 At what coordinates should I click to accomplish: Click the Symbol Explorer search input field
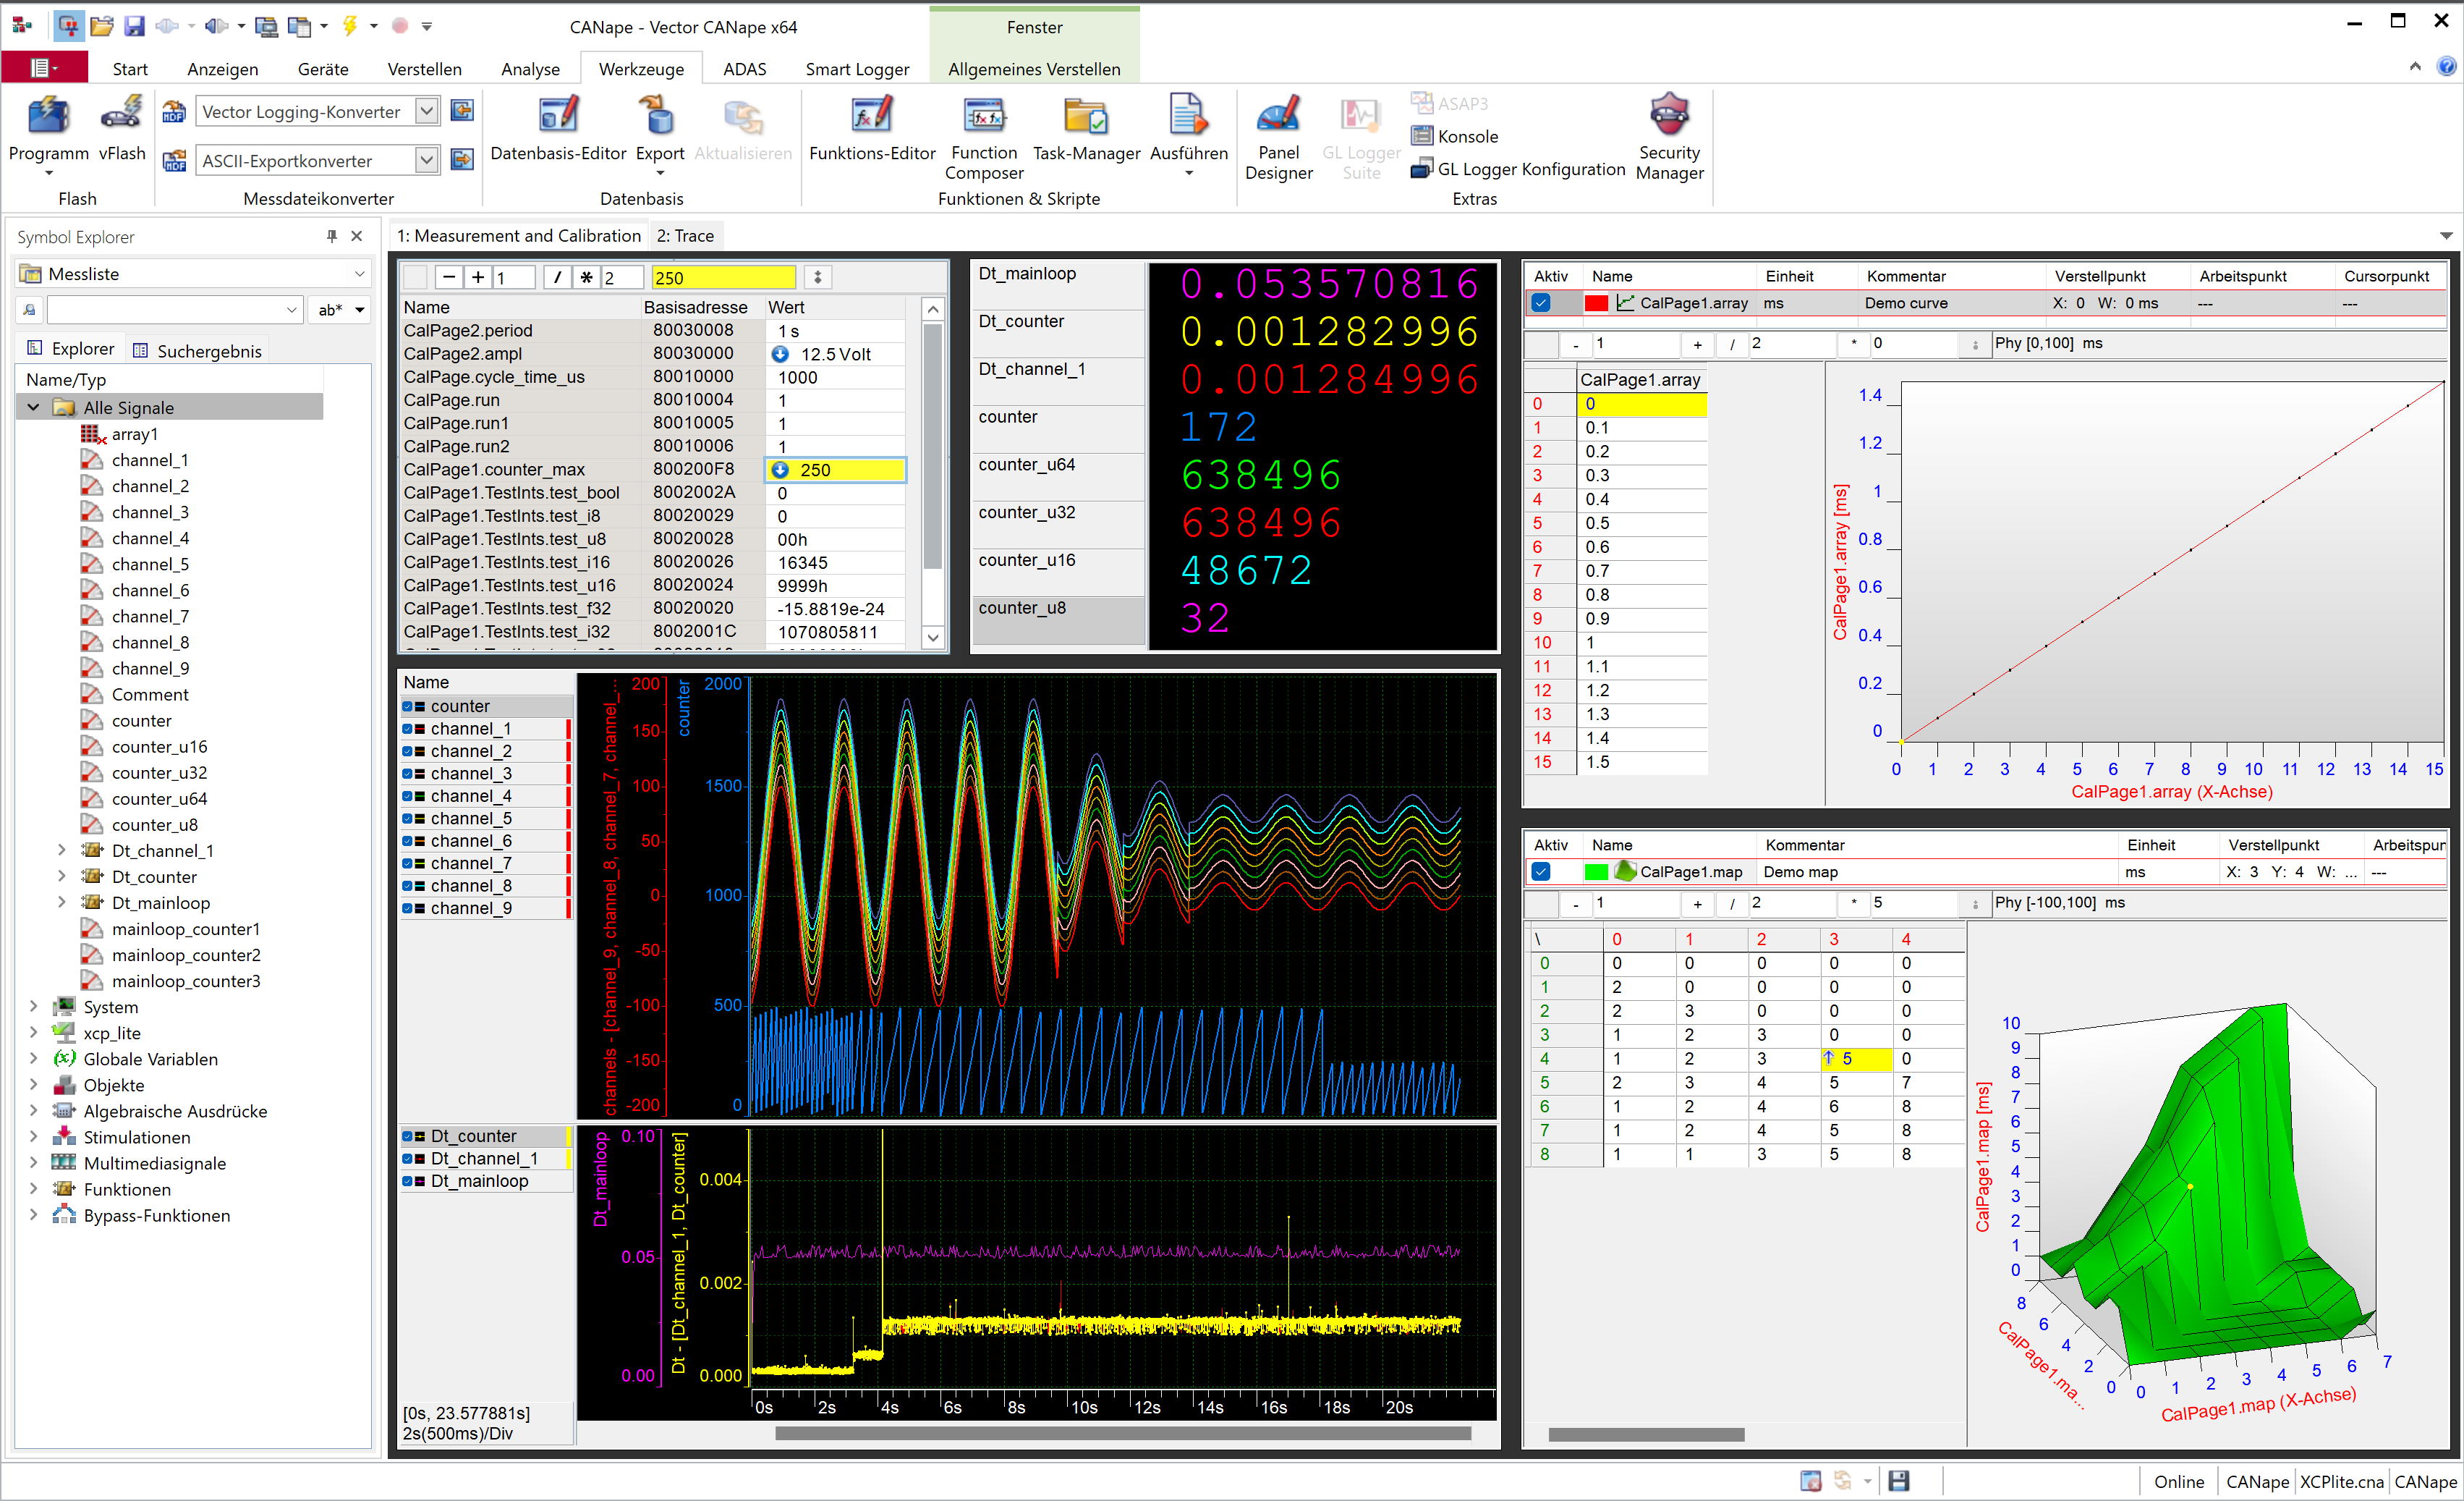pos(174,310)
